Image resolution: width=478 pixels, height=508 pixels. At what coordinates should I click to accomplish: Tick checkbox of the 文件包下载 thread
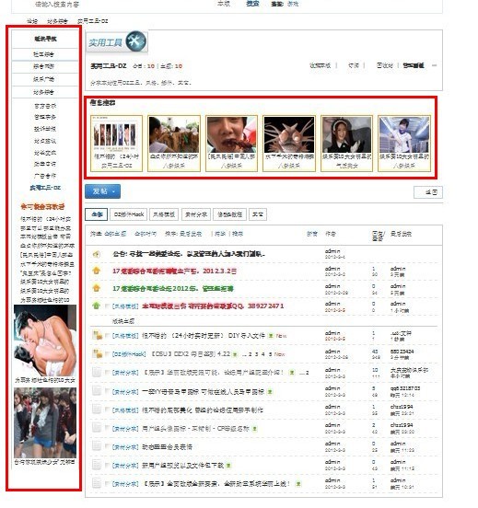tap(107, 466)
